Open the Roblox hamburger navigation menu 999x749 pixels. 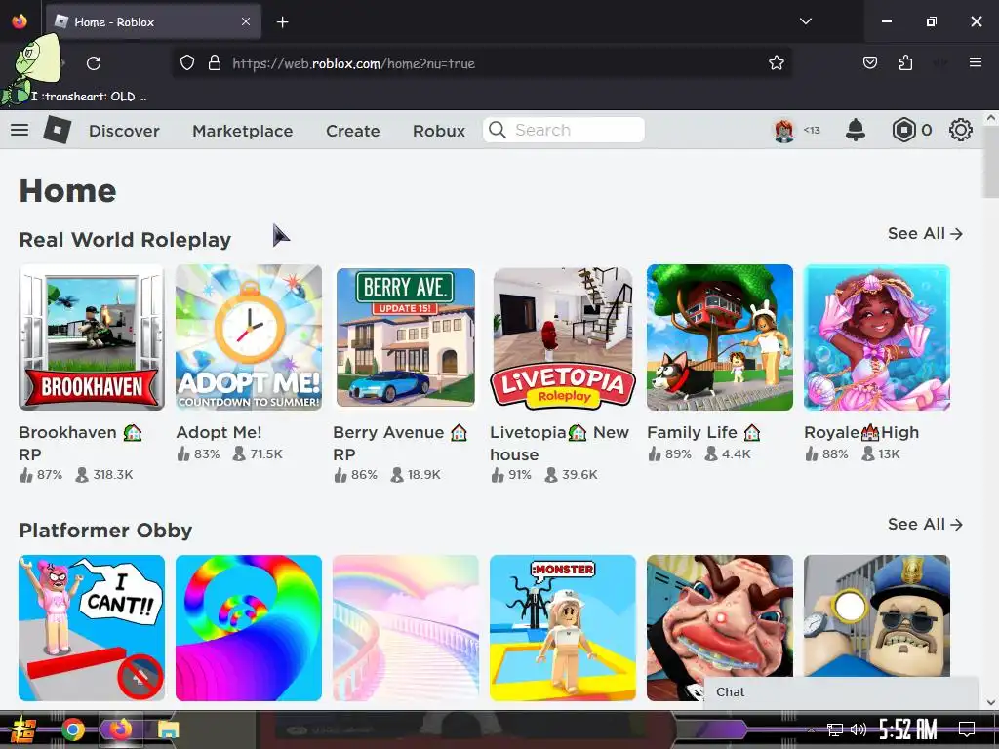point(20,130)
